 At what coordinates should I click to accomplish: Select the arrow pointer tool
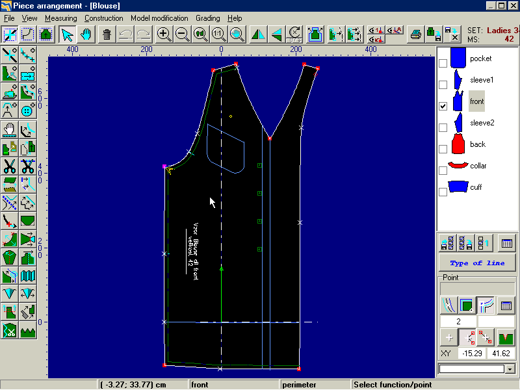(68, 34)
